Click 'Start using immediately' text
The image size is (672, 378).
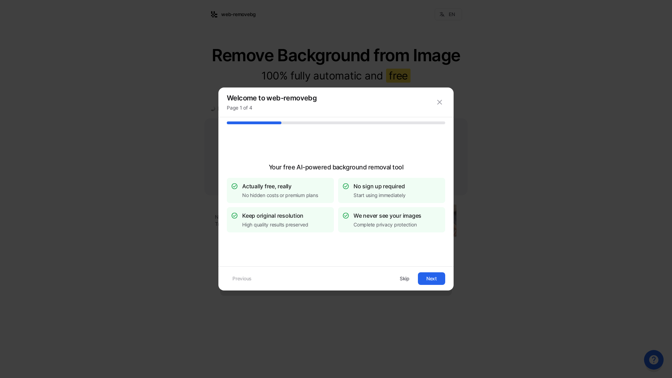click(379, 195)
